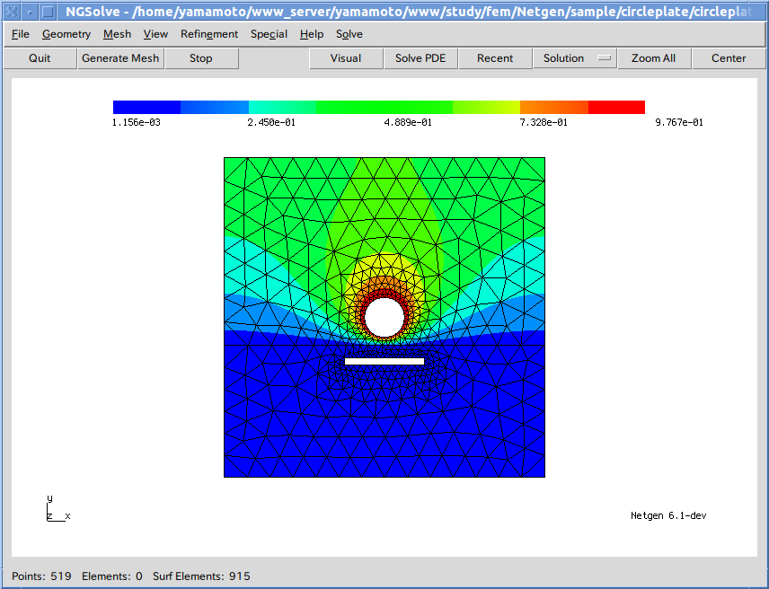
Task: Click the dark blue segment of color scale
Action: point(146,107)
